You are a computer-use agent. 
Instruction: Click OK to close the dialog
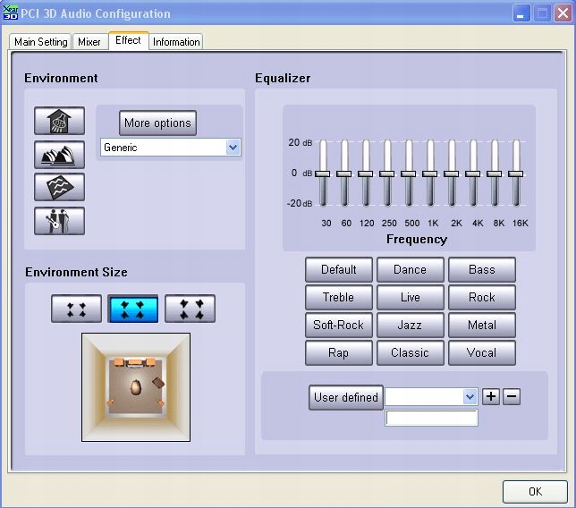coord(535,492)
